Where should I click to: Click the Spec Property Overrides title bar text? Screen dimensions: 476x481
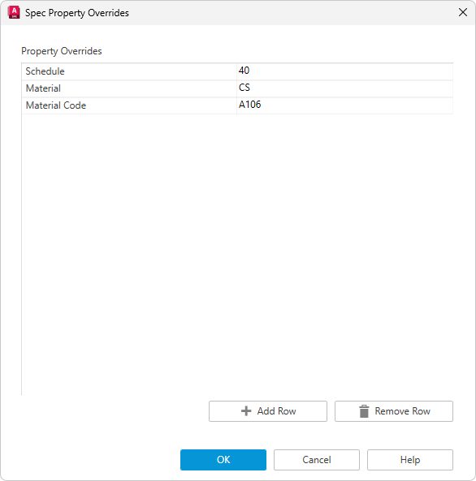[77, 13]
